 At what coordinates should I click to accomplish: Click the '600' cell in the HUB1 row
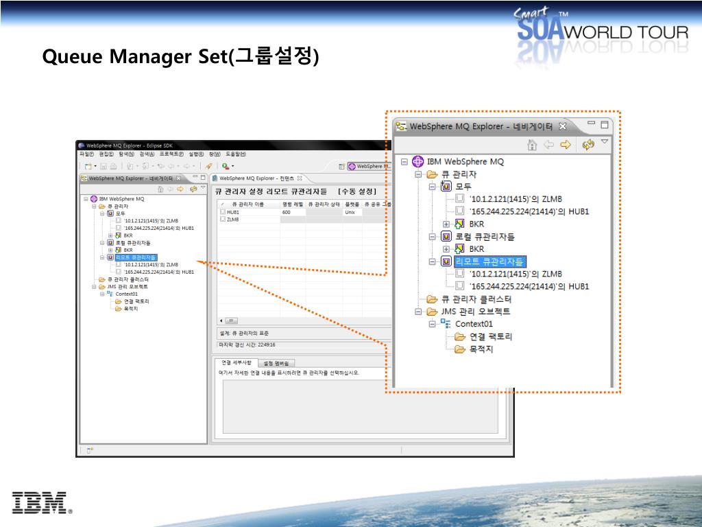click(293, 213)
